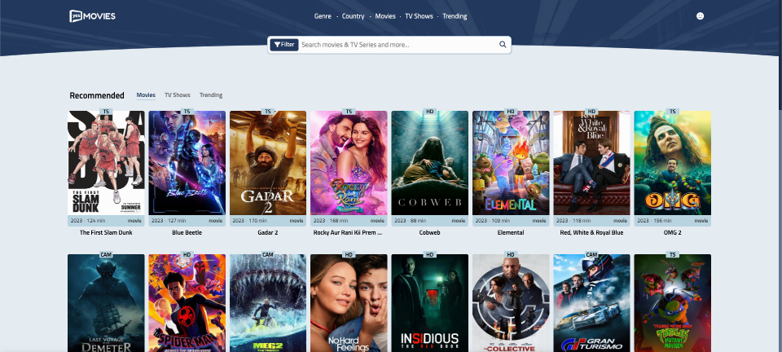Image resolution: width=782 pixels, height=352 pixels.
Task: Open Insidious The Red Door poster
Action: [430, 303]
